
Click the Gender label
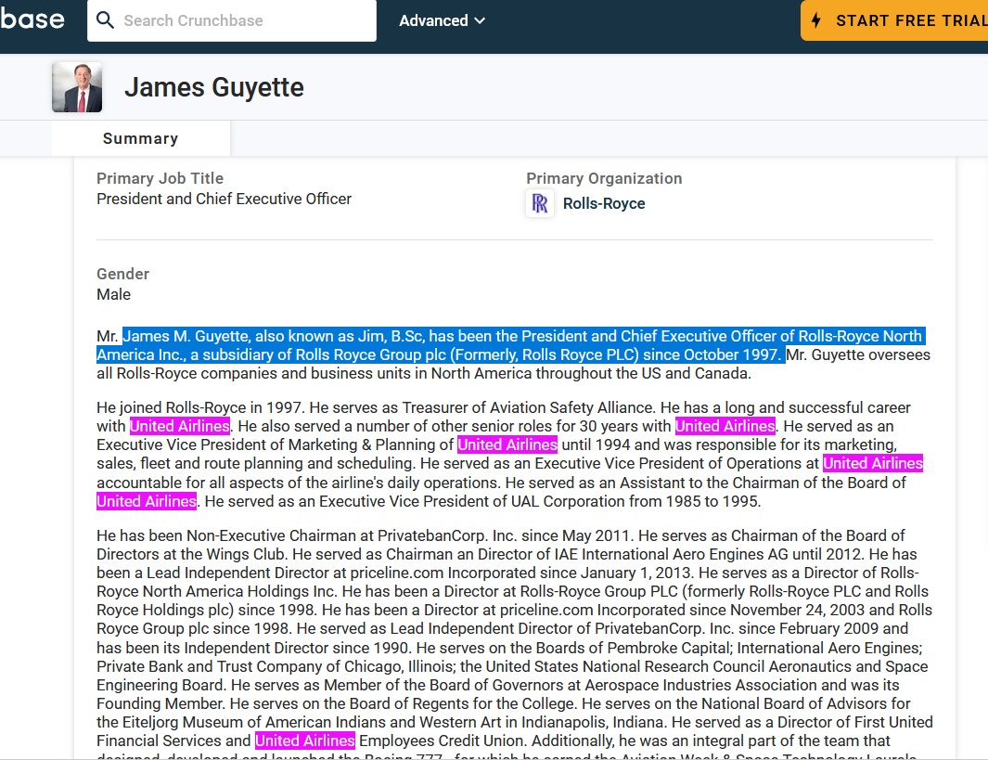122,274
